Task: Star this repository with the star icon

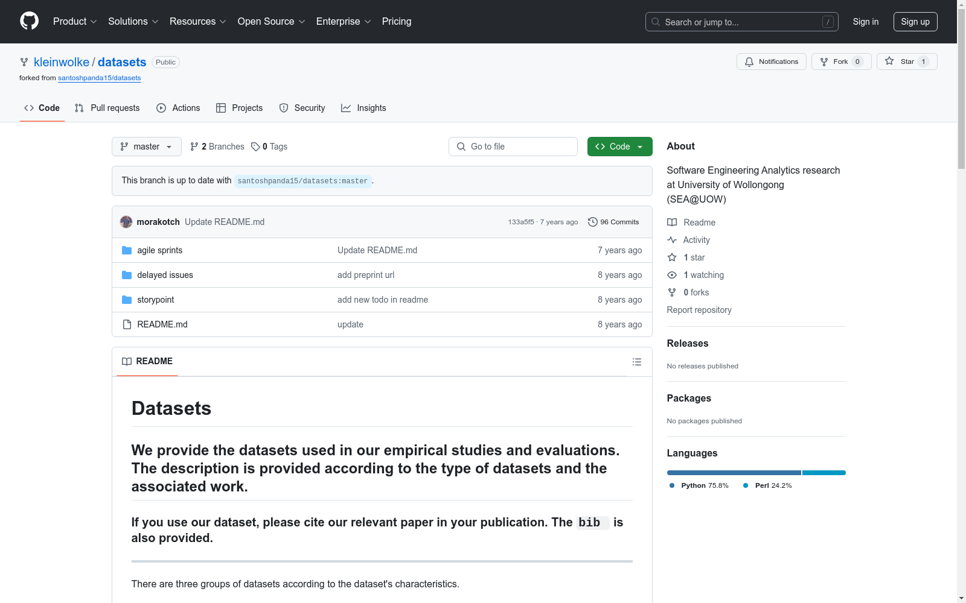Action: coord(889,61)
